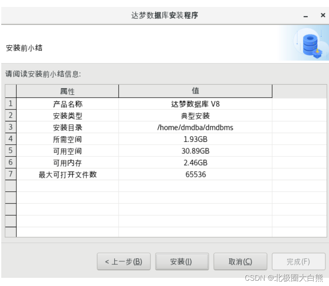Viewport: 329px width, 286px height.
Task: Select row number 5 header
Action: click(11, 150)
